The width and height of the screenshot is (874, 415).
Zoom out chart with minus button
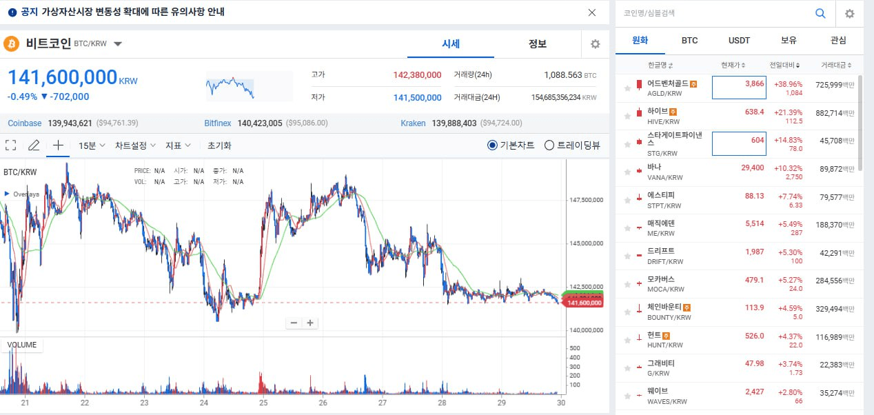click(294, 323)
